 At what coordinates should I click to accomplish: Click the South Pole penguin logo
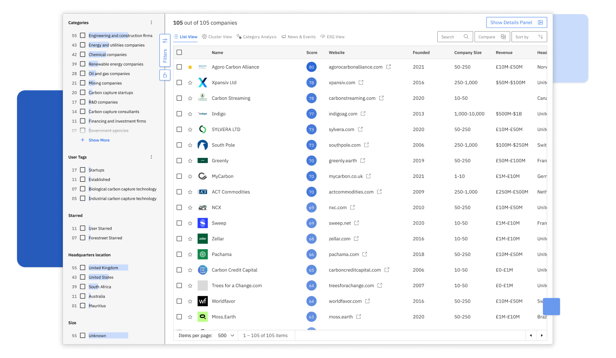click(x=203, y=145)
